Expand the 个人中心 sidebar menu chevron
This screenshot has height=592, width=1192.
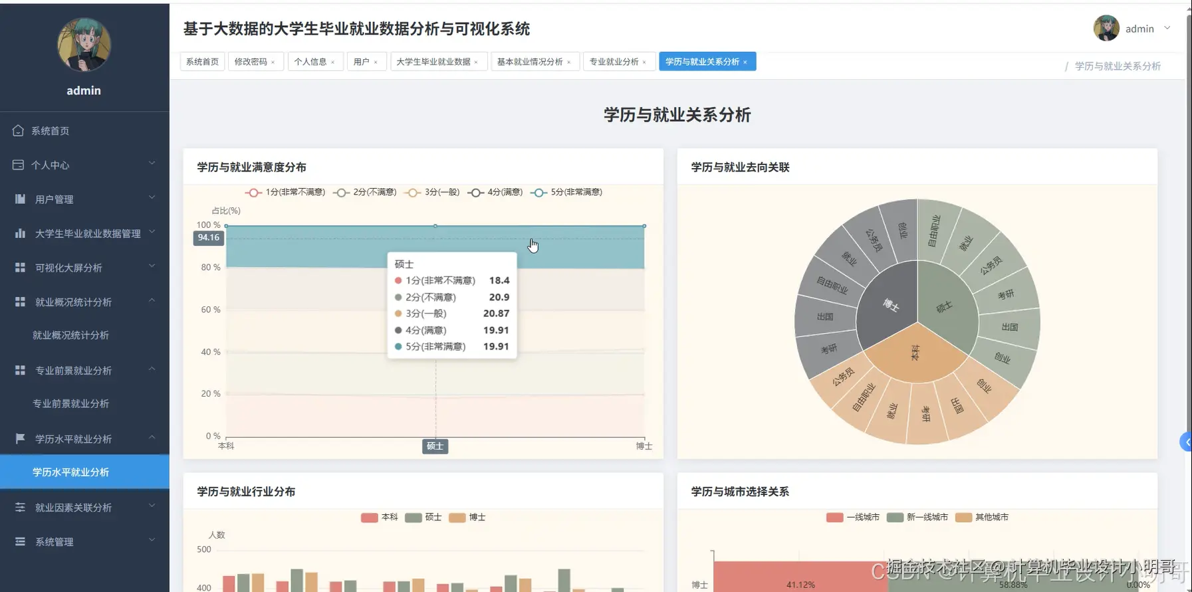click(x=152, y=163)
